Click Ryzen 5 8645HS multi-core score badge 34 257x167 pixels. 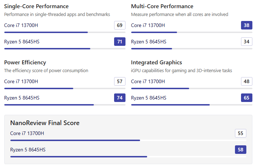pyautogui.click(x=246, y=42)
